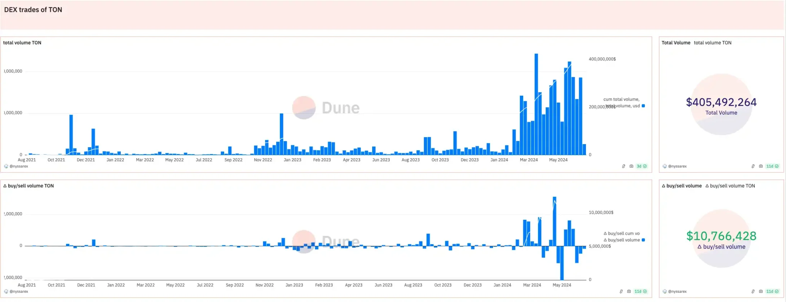Click link icon under buy/sell volume bar chart

(x=621, y=291)
